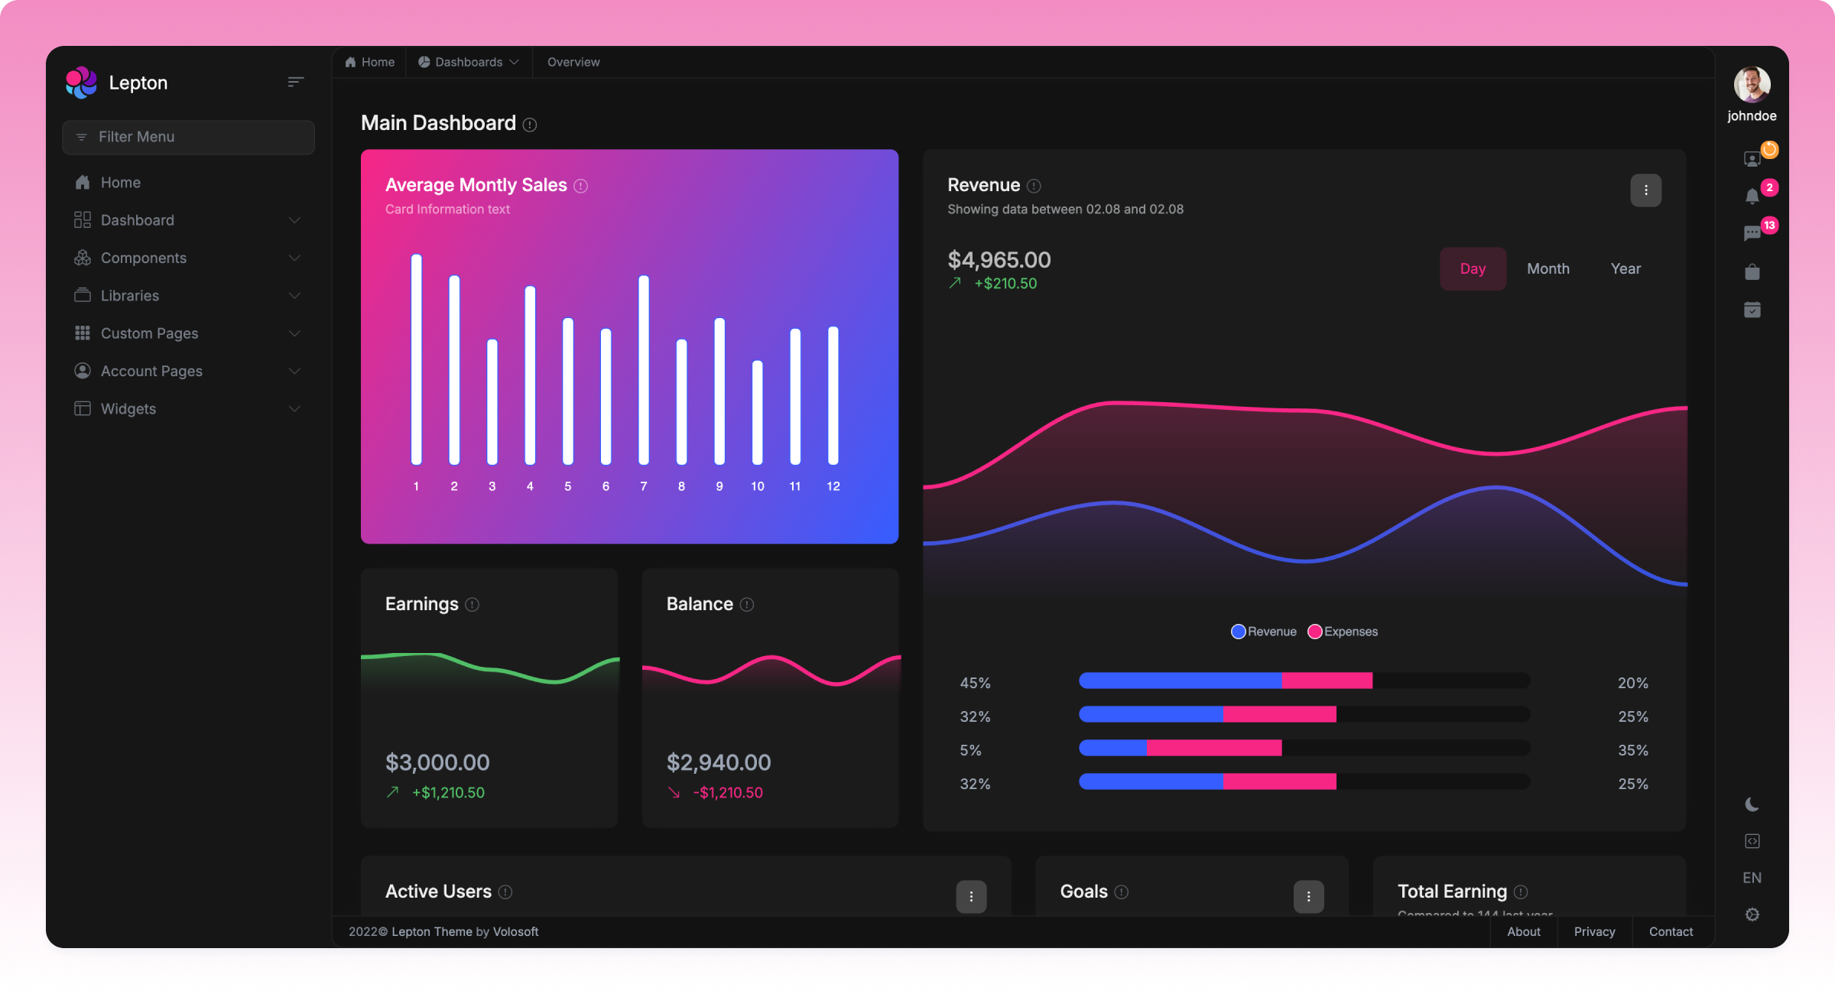Open the Dashboards breadcrumb dropdown
1835x994 pixels.
point(469,62)
